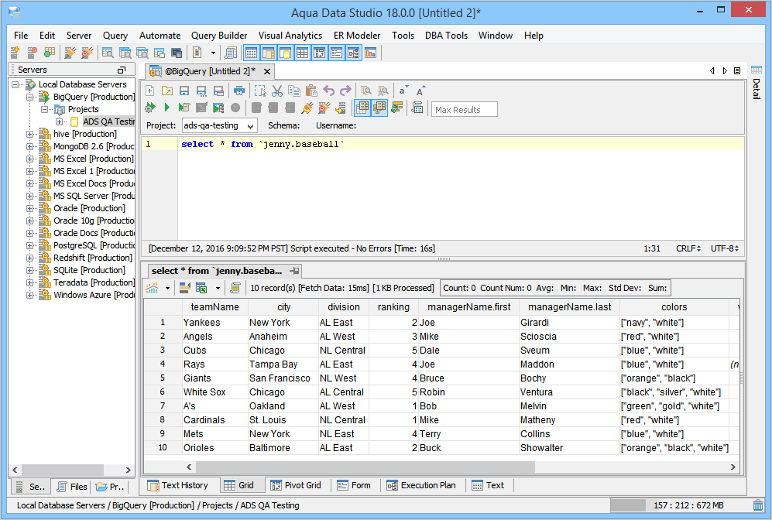The height and width of the screenshot is (520, 772).
Task: Click the tab list icon in editor header
Action: (x=737, y=71)
